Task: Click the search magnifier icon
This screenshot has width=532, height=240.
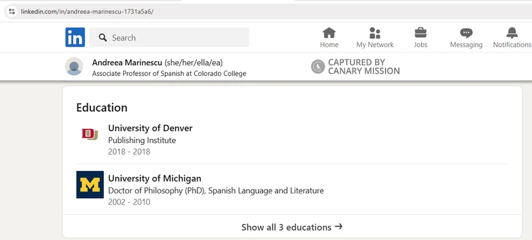Action: coord(103,38)
